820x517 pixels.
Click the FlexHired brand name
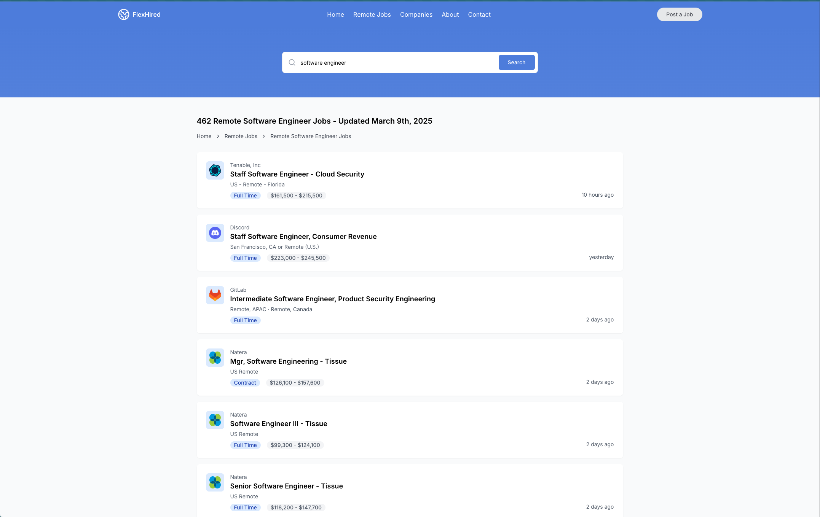tap(147, 14)
